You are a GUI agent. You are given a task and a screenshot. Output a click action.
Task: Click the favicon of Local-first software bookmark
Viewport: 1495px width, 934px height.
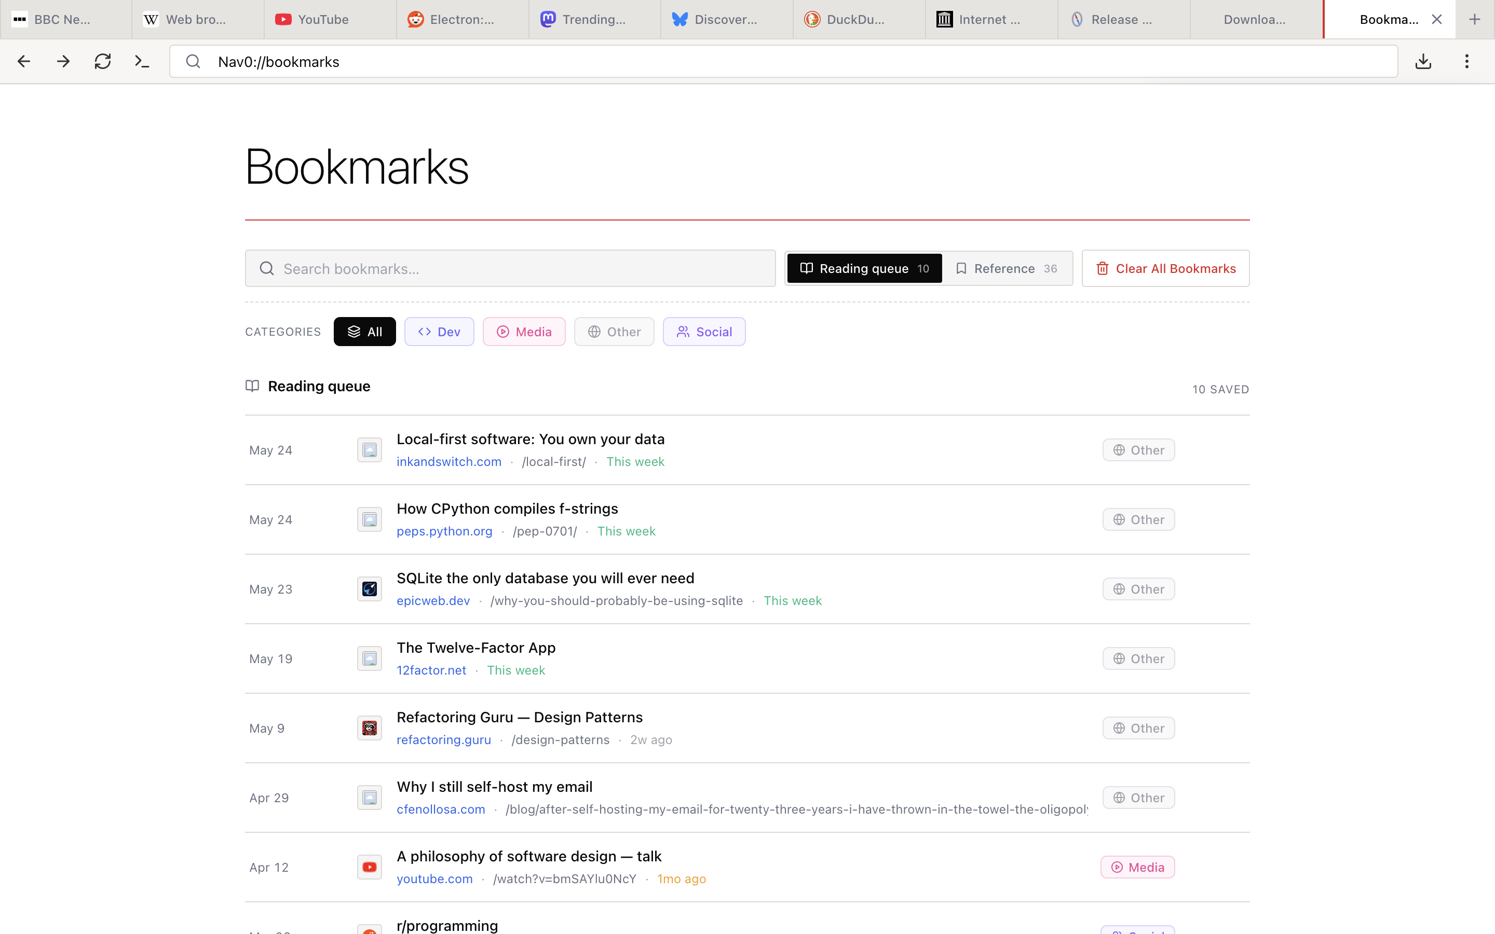tap(370, 450)
